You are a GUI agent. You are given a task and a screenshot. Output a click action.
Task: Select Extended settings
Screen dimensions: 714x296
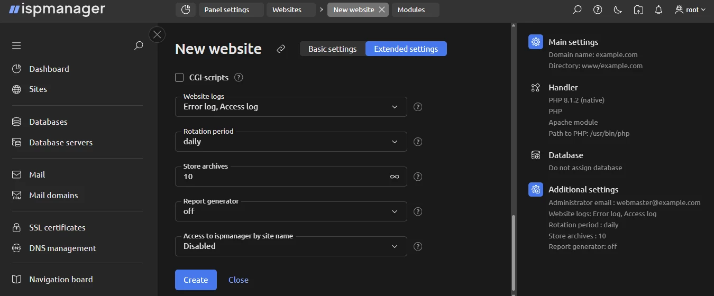[406, 49]
